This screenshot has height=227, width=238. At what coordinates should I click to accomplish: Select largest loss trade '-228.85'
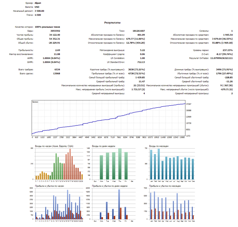229,77
